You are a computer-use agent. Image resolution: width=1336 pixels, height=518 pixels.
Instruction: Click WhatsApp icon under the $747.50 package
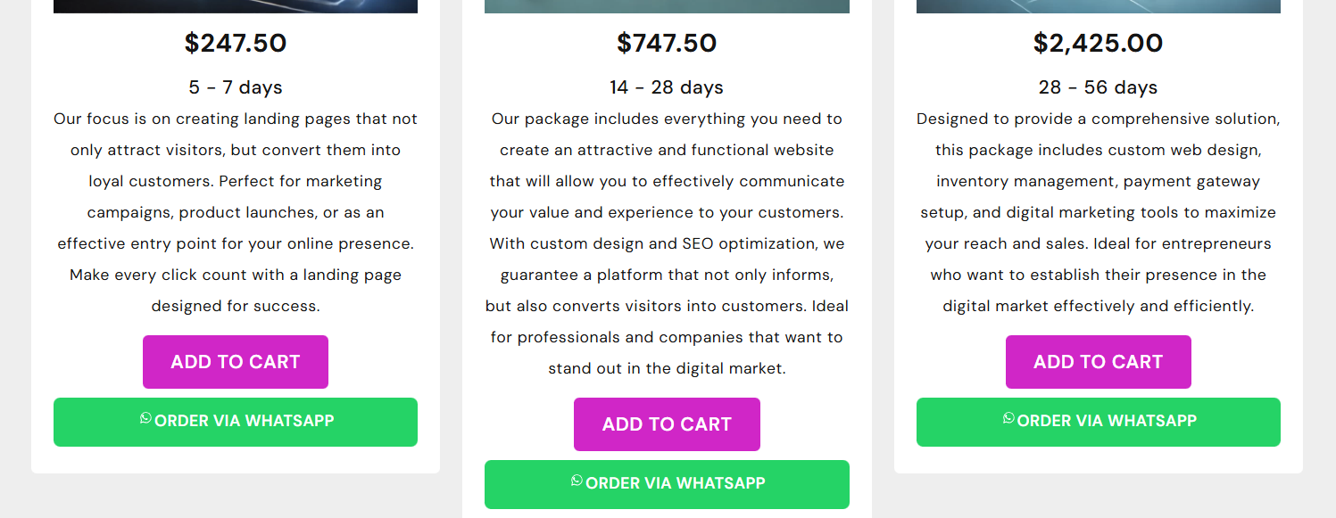tap(577, 481)
